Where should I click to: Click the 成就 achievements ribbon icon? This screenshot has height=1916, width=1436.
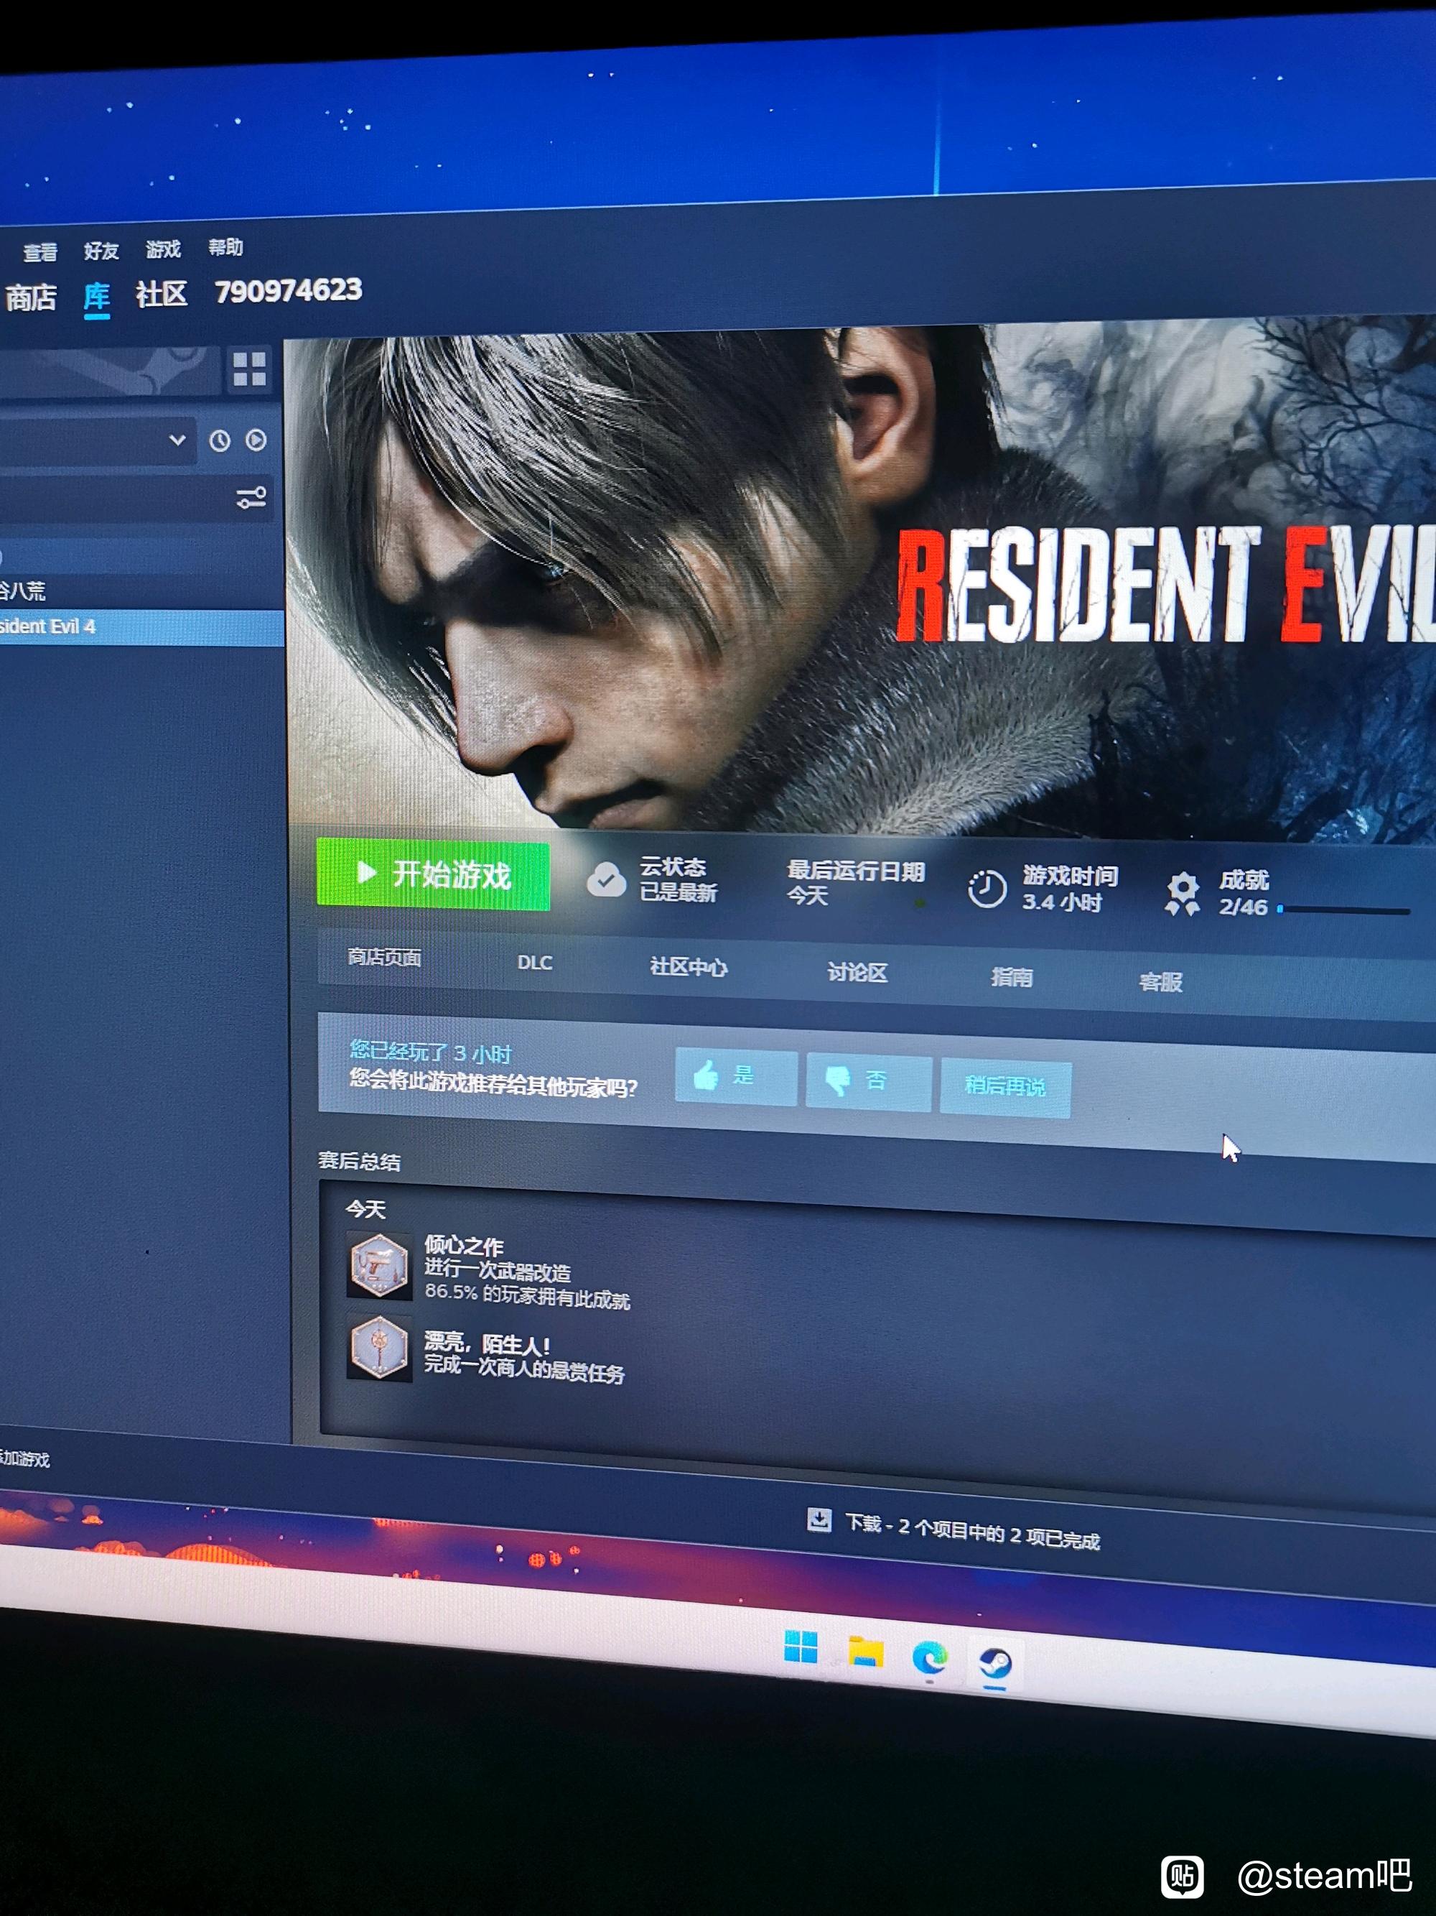[1183, 894]
